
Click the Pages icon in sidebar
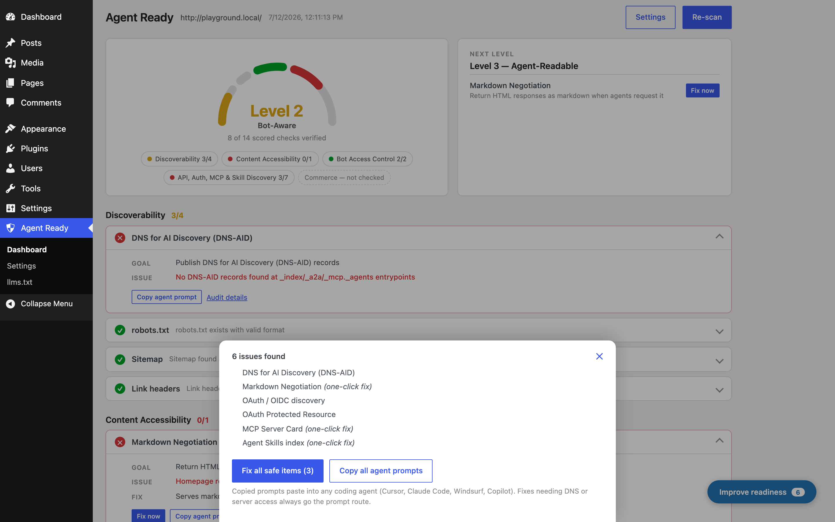10,83
